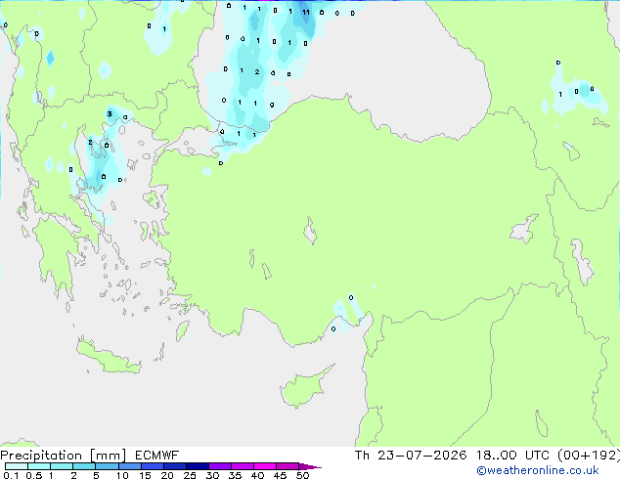This screenshot has width=620, height=479.
Task: Click the '50' legend scale label
Action: [302, 475]
